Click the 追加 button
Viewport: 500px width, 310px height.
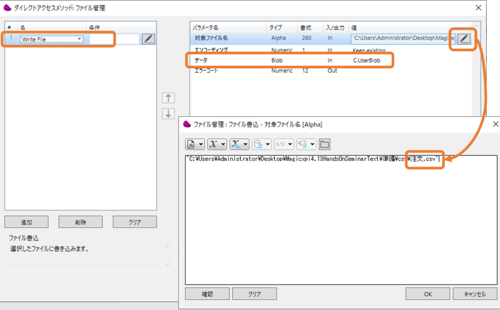[26, 222]
